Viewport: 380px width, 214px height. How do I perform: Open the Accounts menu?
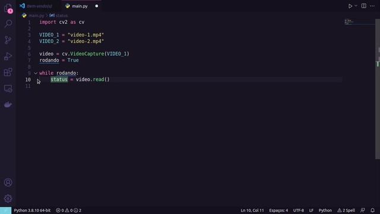tap(8, 182)
